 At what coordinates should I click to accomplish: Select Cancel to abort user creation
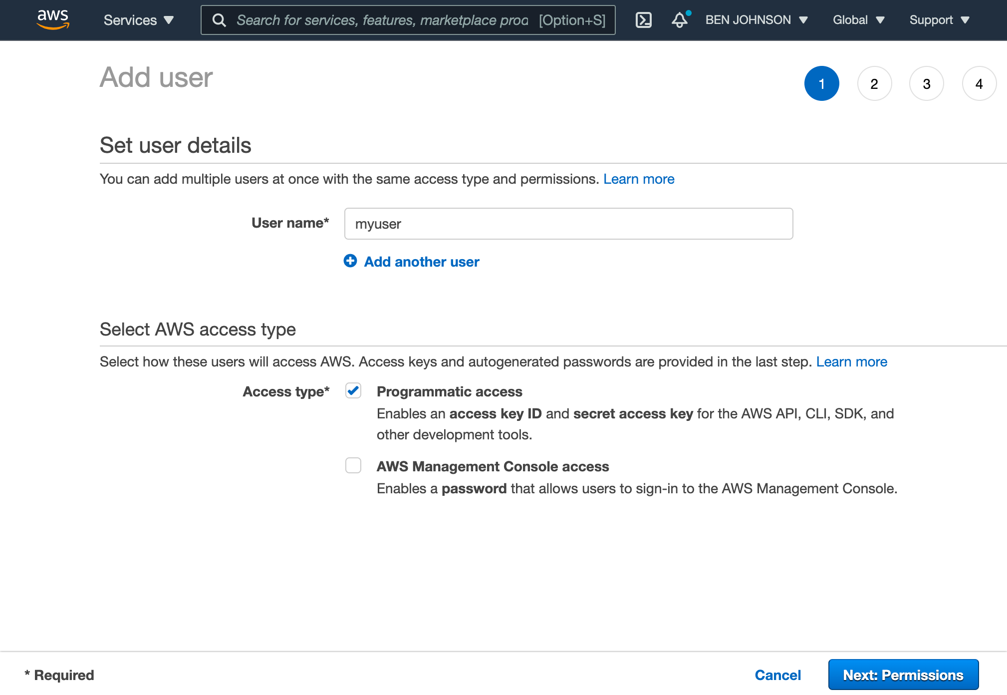(778, 675)
